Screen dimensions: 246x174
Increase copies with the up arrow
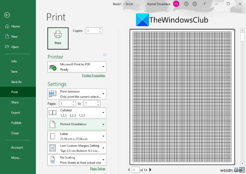pos(100,29)
